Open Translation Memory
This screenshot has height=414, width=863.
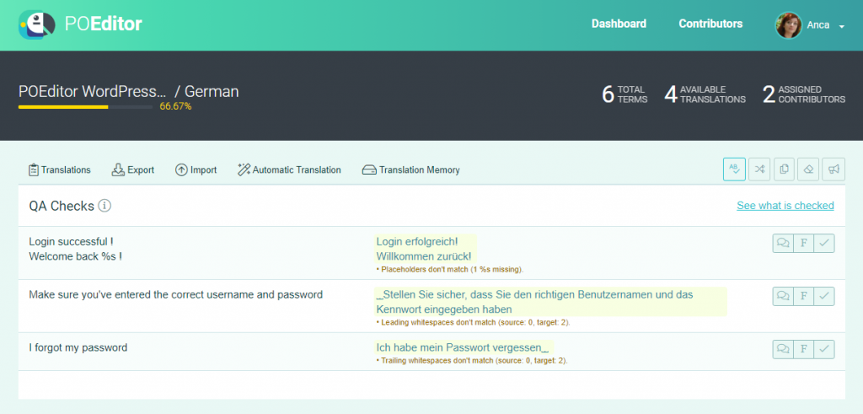click(x=410, y=169)
